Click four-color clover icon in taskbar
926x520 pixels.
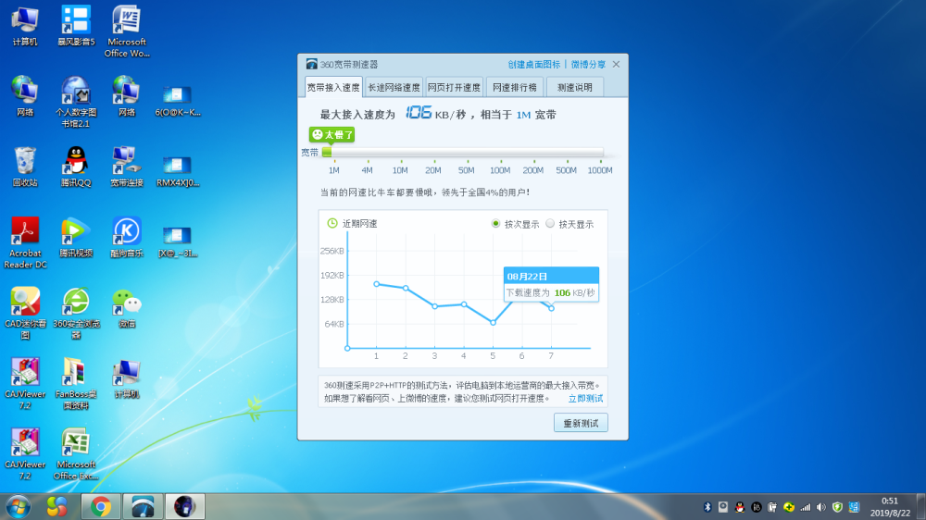pos(56,506)
